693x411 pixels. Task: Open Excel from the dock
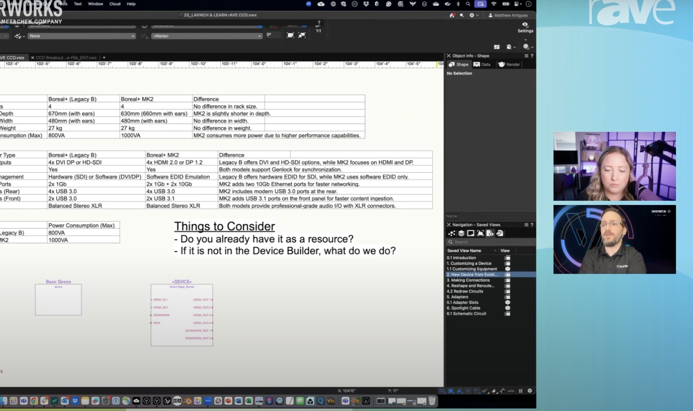(x=248, y=401)
